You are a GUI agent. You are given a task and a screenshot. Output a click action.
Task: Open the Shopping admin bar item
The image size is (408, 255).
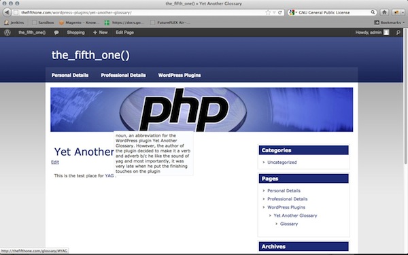click(75, 33)
